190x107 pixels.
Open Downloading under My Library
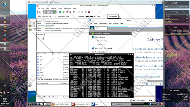click(102, 41)
